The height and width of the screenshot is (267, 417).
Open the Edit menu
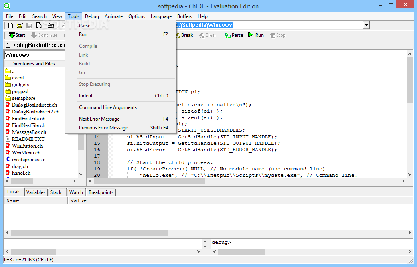pos(23,16)
